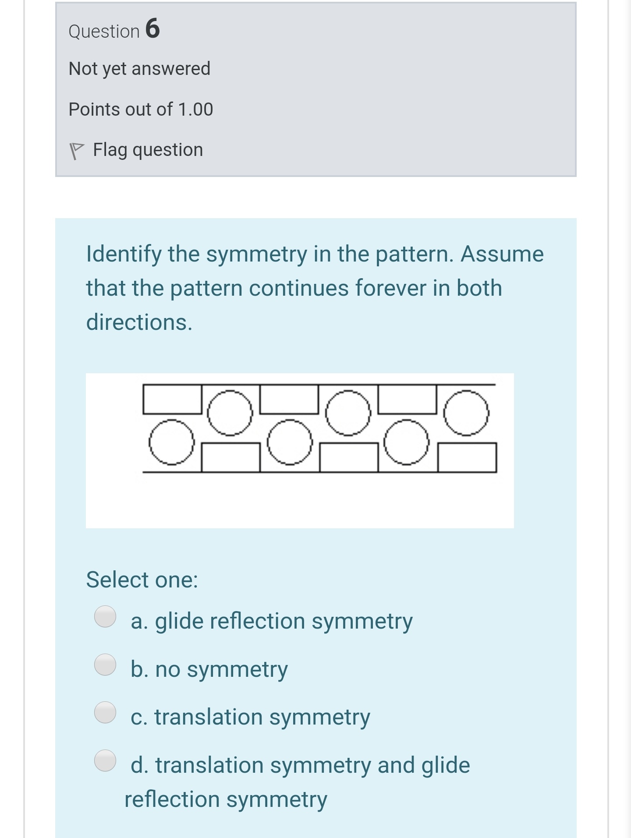Click the 'Points out of 1.00' text

(x=141, y=110)
